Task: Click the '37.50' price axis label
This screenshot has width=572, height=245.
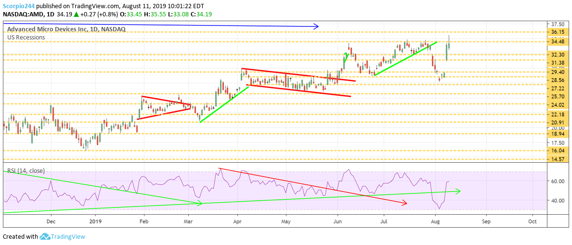Action: click(558, 25)
